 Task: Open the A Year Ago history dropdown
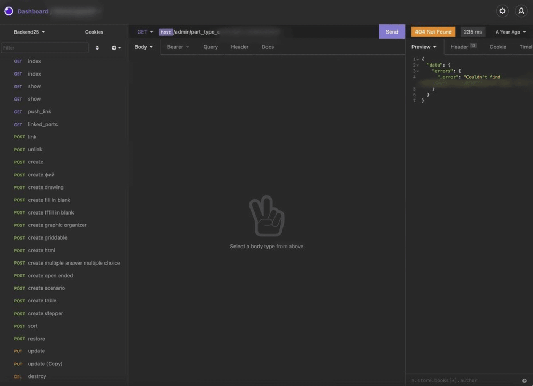[x=510, y=32]
